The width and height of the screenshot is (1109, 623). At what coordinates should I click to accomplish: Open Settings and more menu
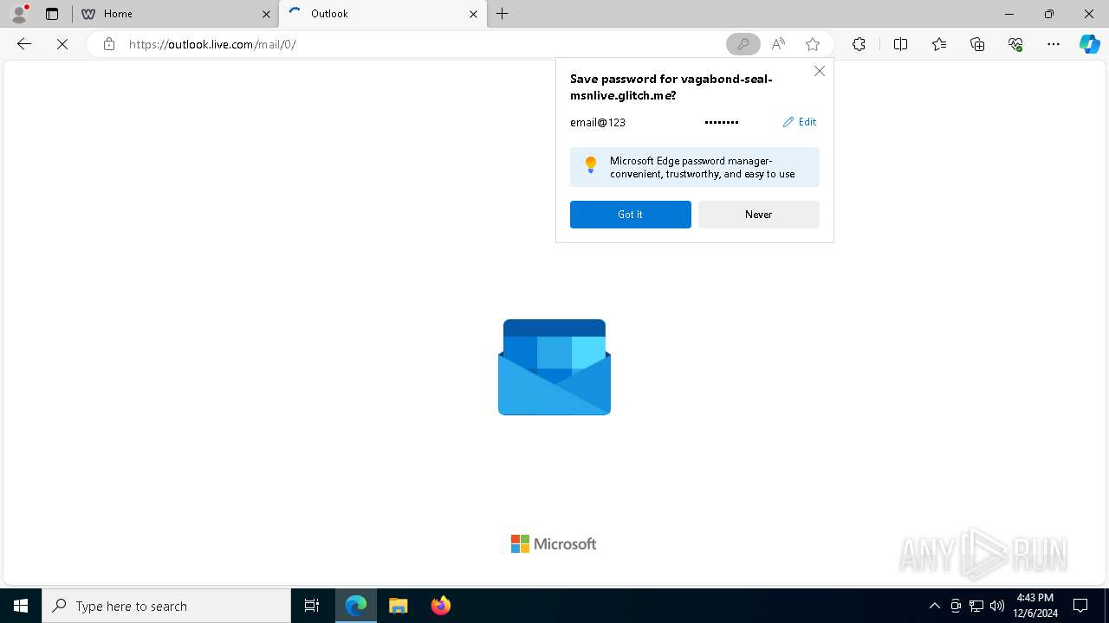1054,44
